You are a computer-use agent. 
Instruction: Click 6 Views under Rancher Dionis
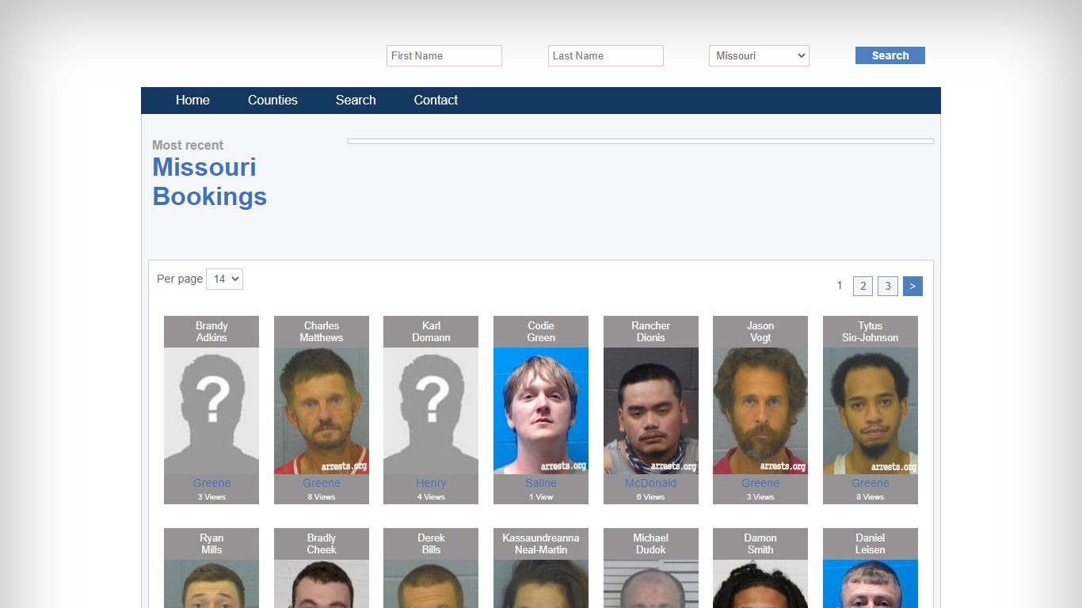tap(651, 497)
